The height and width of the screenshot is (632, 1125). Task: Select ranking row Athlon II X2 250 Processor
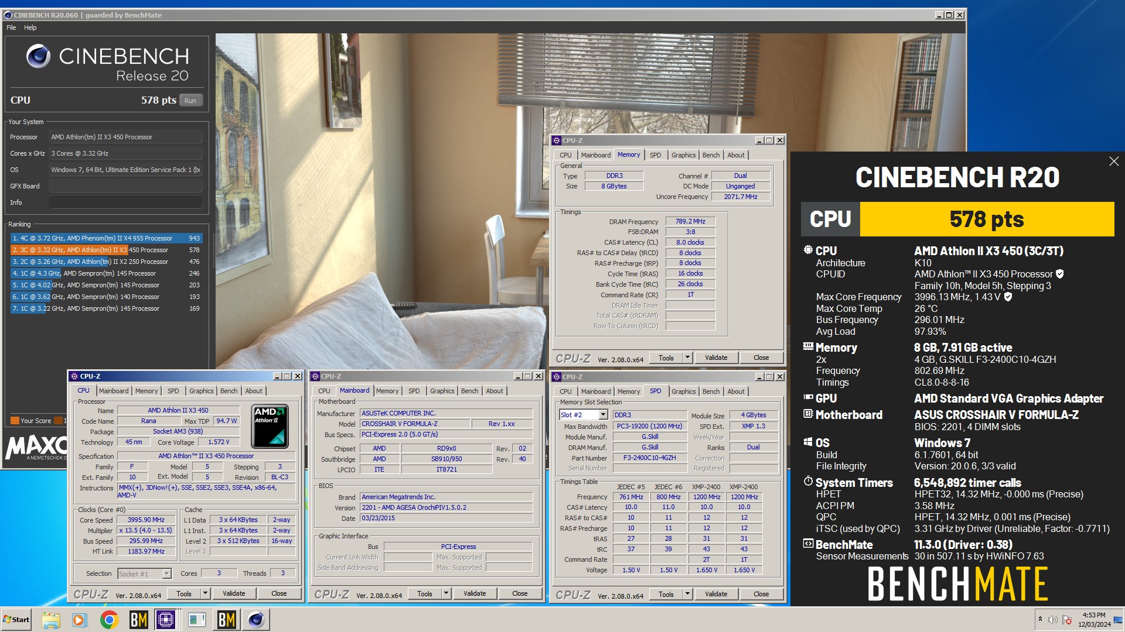pyautogui.click(x=106, y=262)
